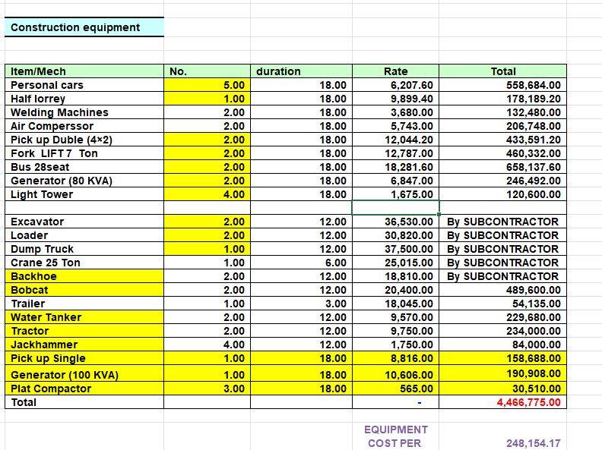Click the EQUIPMENT COST PER label
The height and width of the screenshot is (450, 602).
click(x=395, y=436)
